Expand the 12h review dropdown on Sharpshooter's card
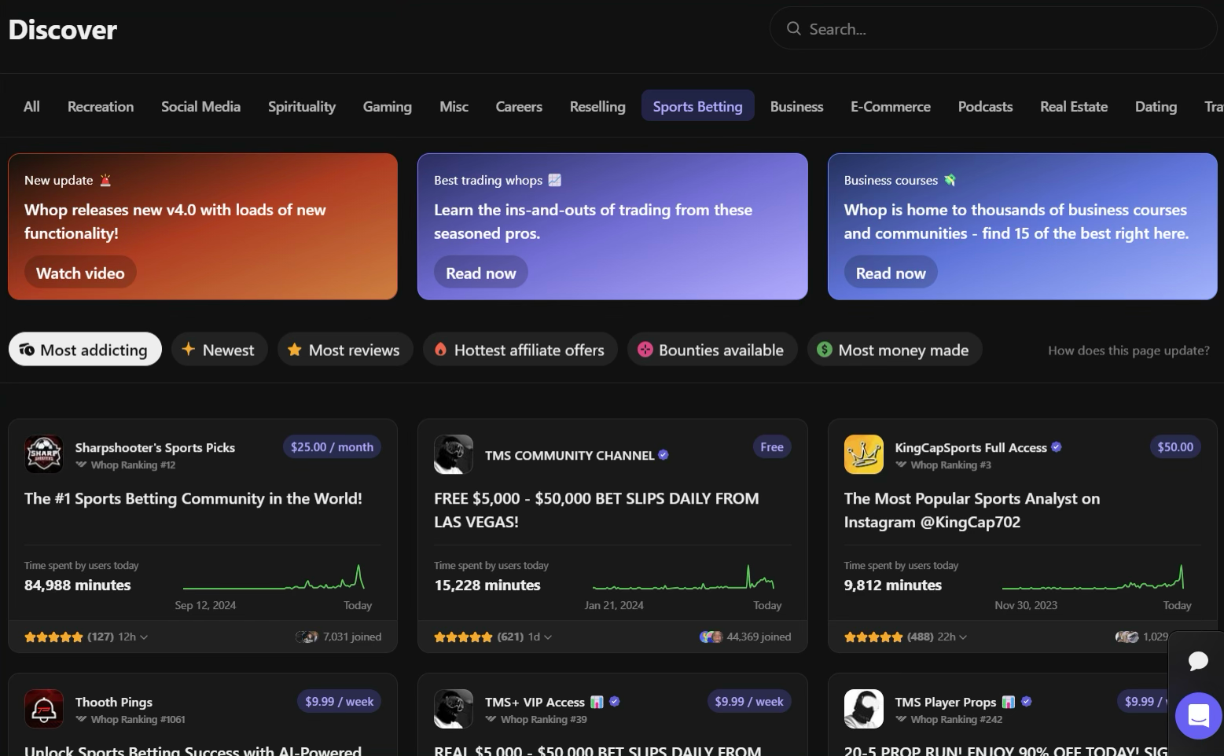This screenshot has width=1224, height=756. pos(134,637)
